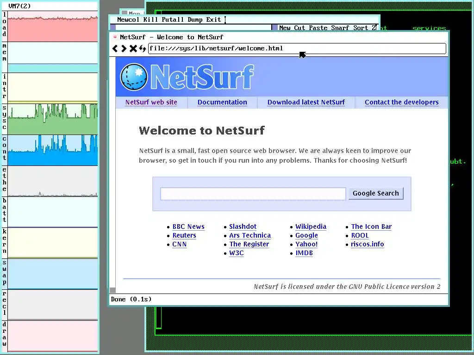Click Exit in the acme menu

(213, 19)
